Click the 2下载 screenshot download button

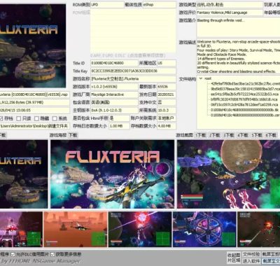pos(215,135)
